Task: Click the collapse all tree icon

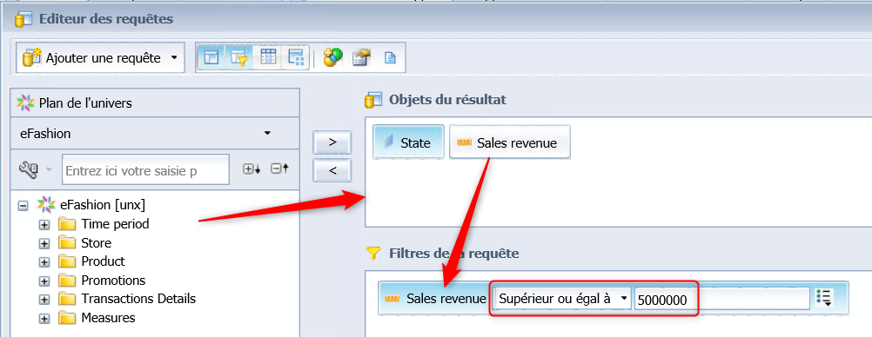Action: [279, 169]
